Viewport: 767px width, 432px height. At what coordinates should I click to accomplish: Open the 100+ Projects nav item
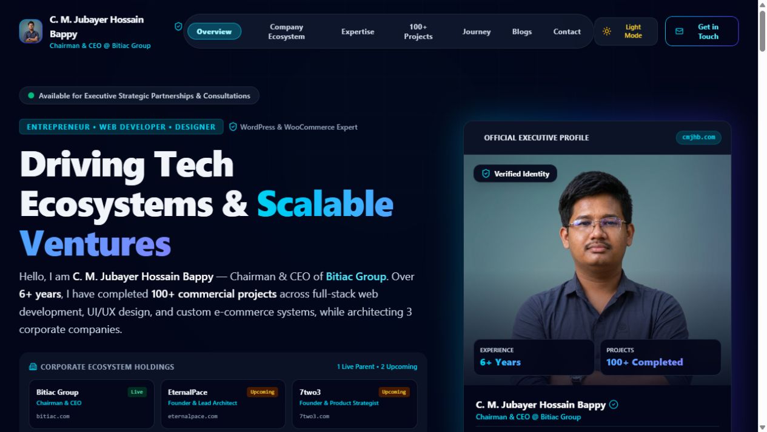[x=418, y=32]
